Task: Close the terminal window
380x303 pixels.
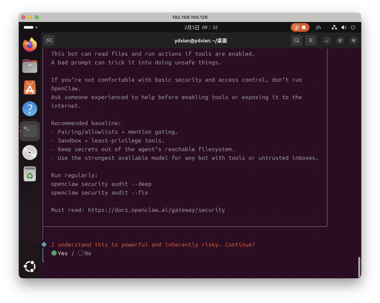Action: click(x=354, y=40)
